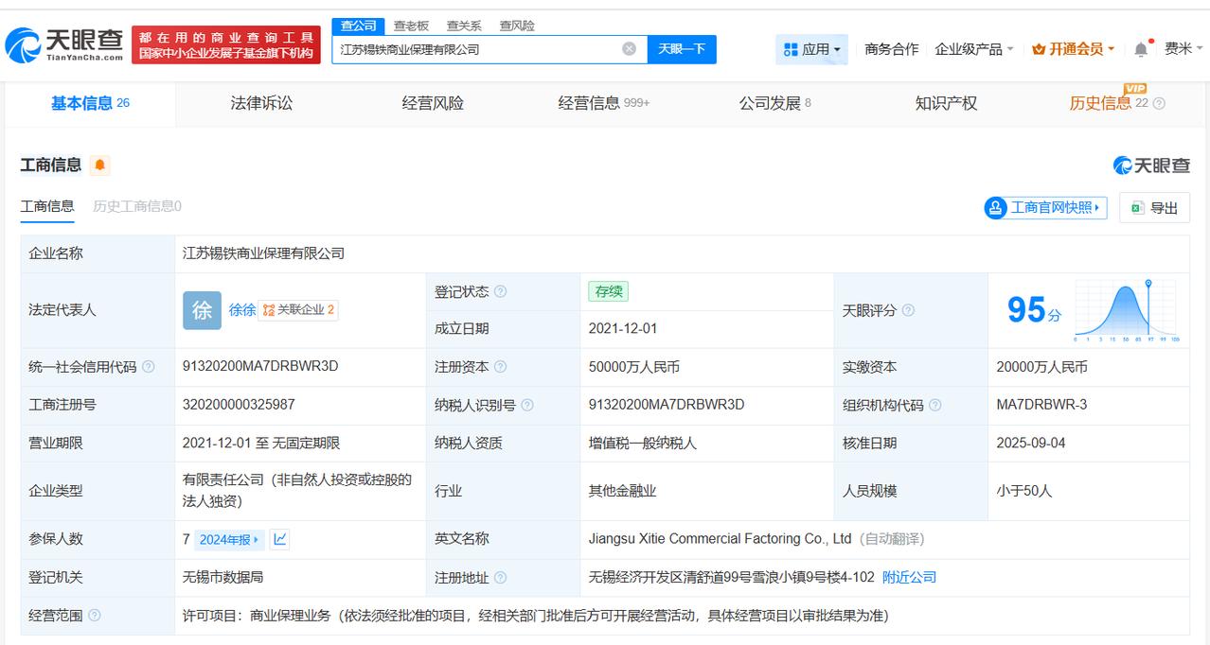The height and width of the screenshot is (645, 1210).
Task: Open help icon next to 组织机构代码
Action: click(935, 405)
